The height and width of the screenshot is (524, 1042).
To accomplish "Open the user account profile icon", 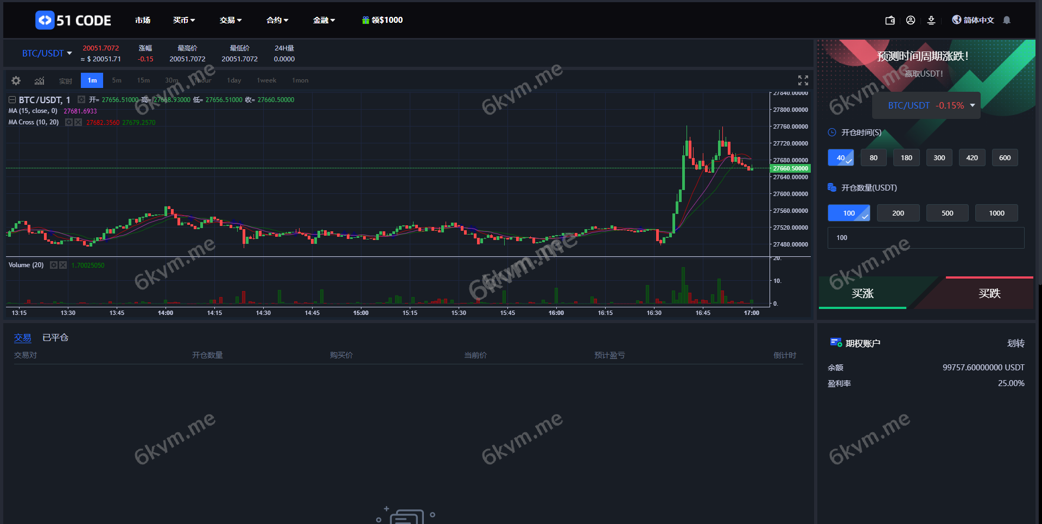I will pyautogui.click(x=911, y=20).
